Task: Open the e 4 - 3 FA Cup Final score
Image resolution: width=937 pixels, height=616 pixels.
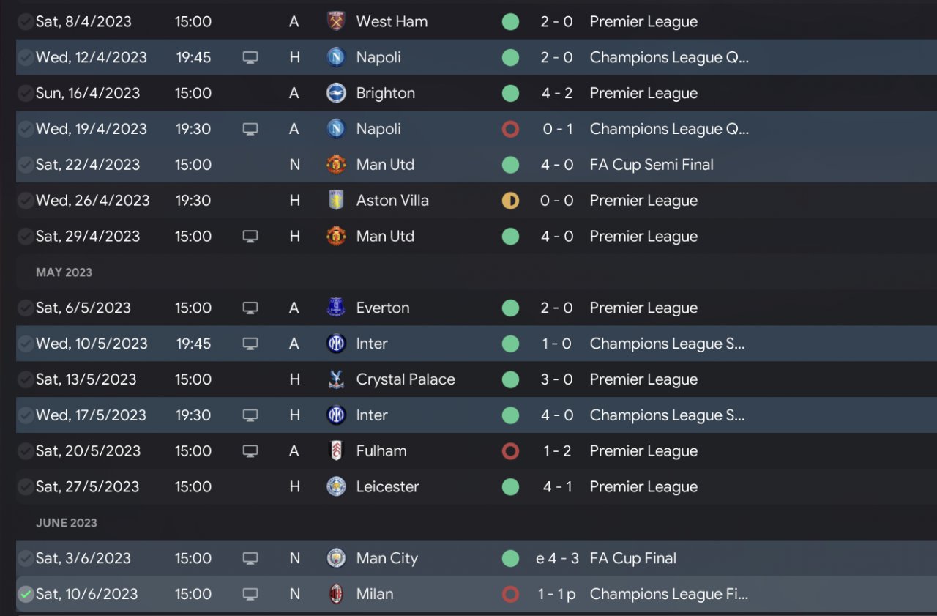Action: 557,558
